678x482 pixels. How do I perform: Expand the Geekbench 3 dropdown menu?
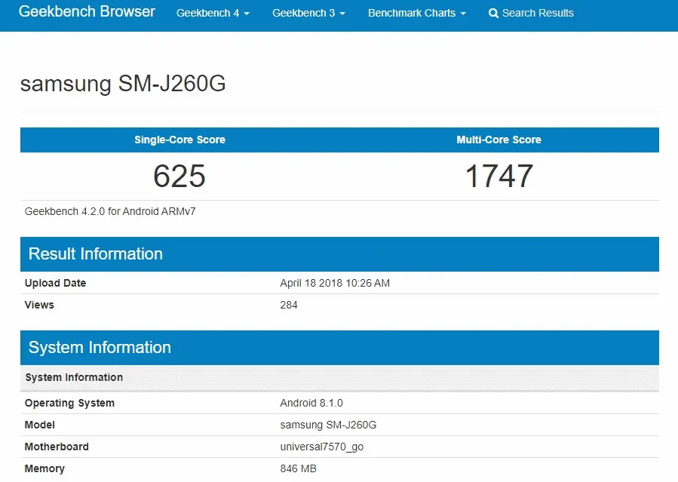click(x=308, y=13)
